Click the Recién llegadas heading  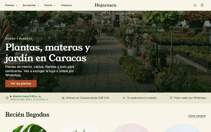[x=27, y=115]
